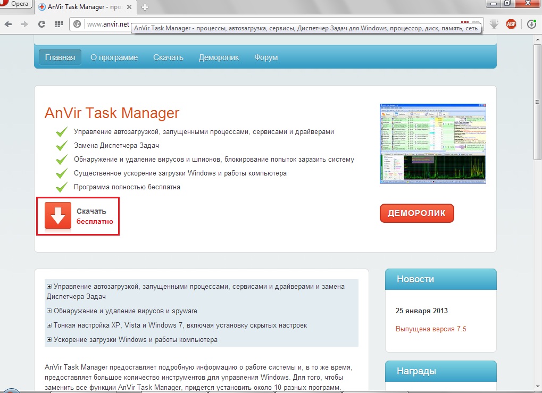542x393 pixels.
Task: Select the AnVir Task Manager browser tab
Action: coord(85,7)
